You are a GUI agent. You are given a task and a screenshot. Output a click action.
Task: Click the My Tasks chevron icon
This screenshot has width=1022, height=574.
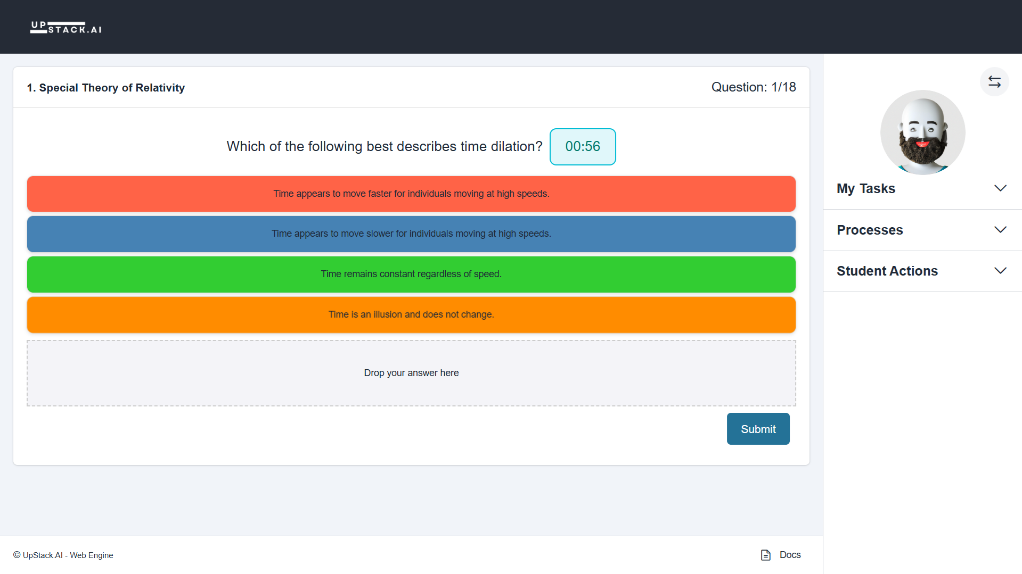(1000, 188)
